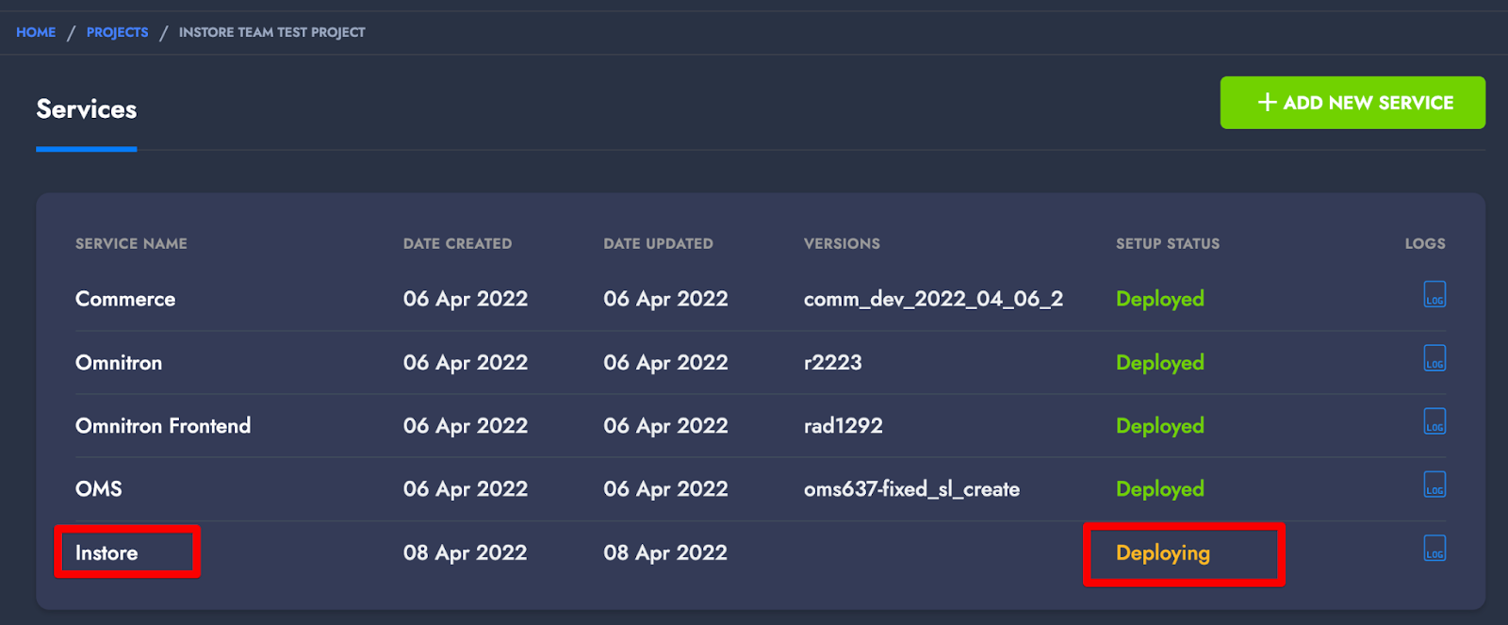Sort by Setup Status column header
Viewport: 1508px width, 625px height.
click(x=1168, y=243)
